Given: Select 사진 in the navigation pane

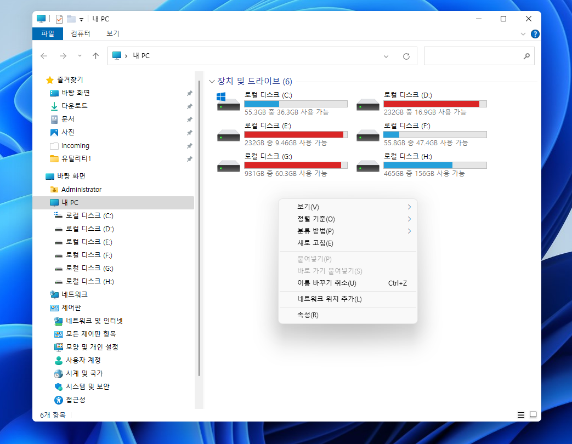Looking at the screenshot, I should coord(67,132).
